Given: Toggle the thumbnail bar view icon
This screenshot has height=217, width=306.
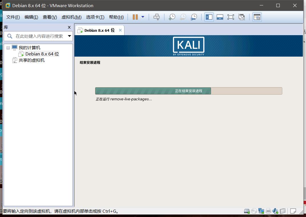Looking at the screenshot, I should pyautogui.click(x=220, y=17).
